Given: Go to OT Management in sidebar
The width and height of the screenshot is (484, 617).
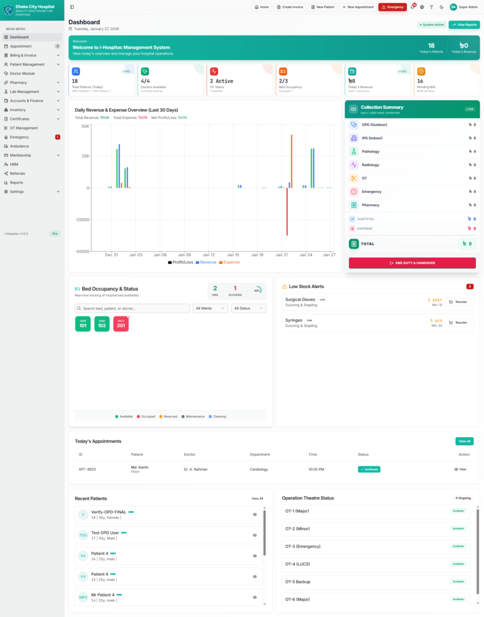Looking at the screenshot, I should pos(23,128).
